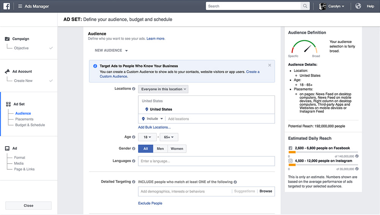Select Women gender option
The width and height of the screenshot is (380, 215).
[x=177, y=148]
